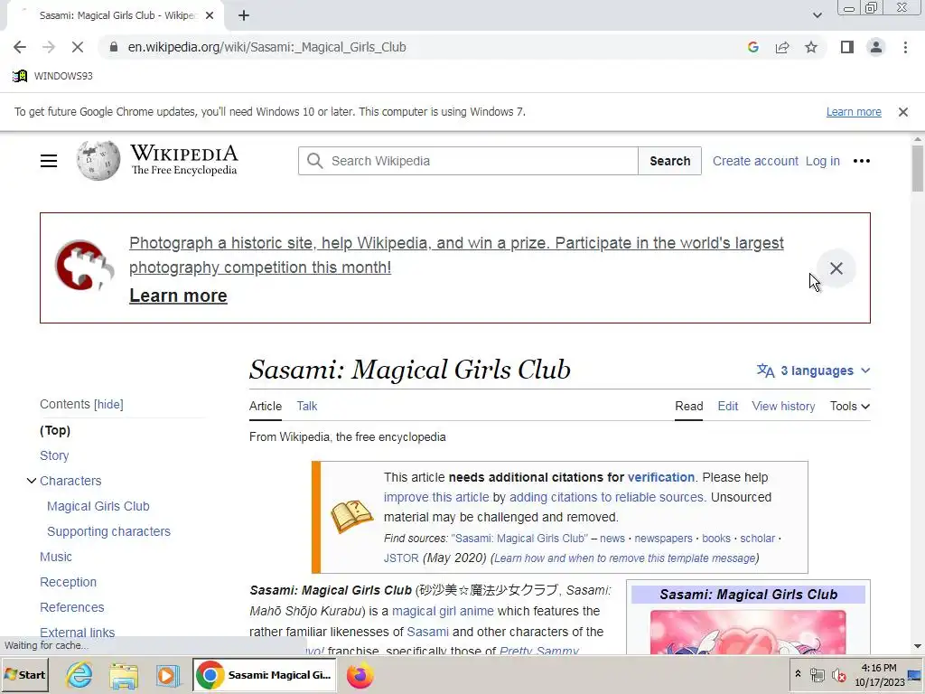
Task: Open the photography competition headline link
Action: point(456,255)
